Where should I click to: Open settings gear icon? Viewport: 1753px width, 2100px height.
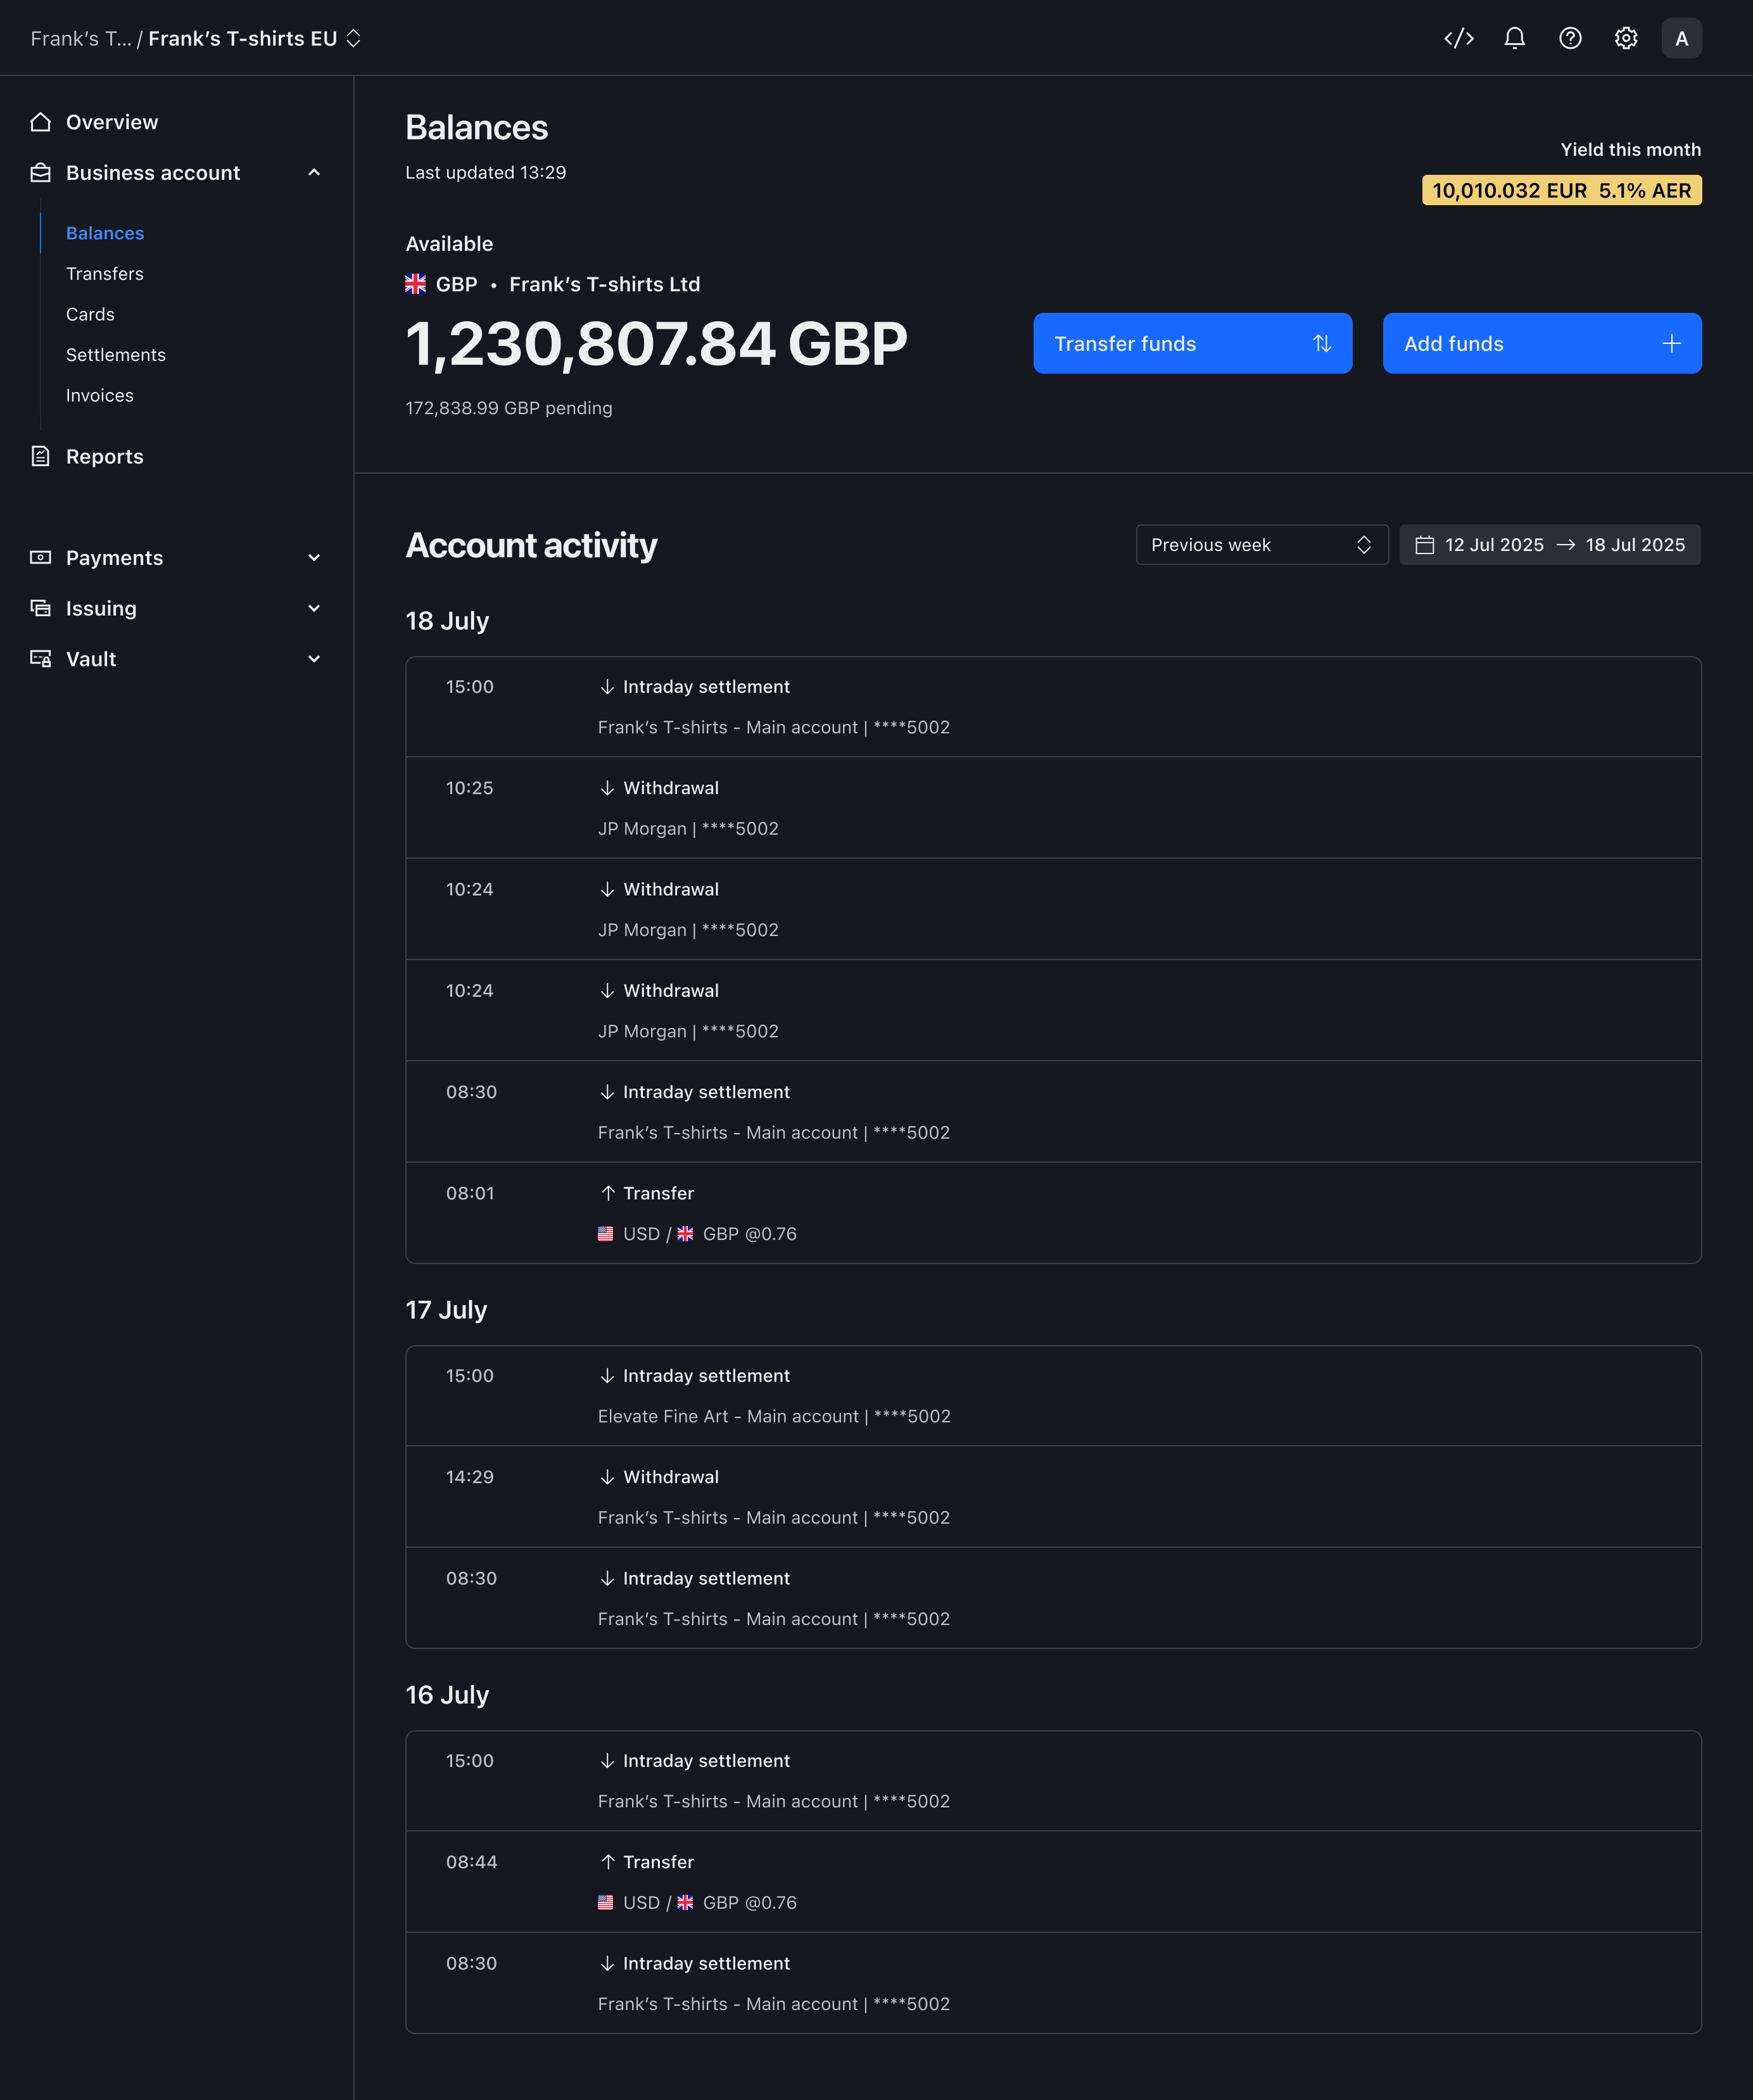click(1626, 38)
